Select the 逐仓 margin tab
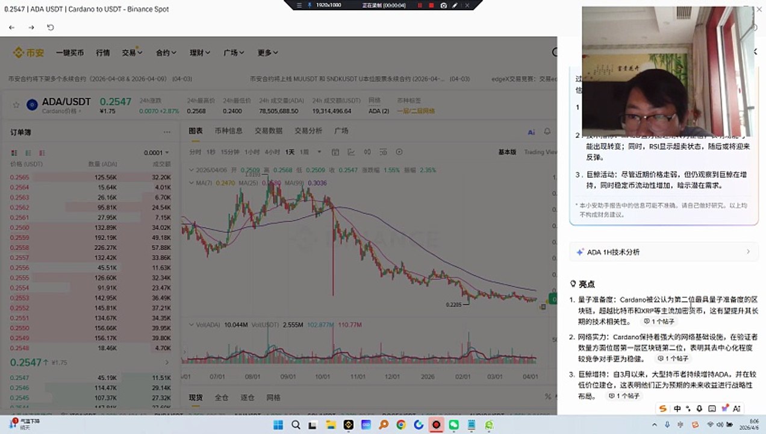The width and height of the screenshot is (766, 434). tap(248, 398)
